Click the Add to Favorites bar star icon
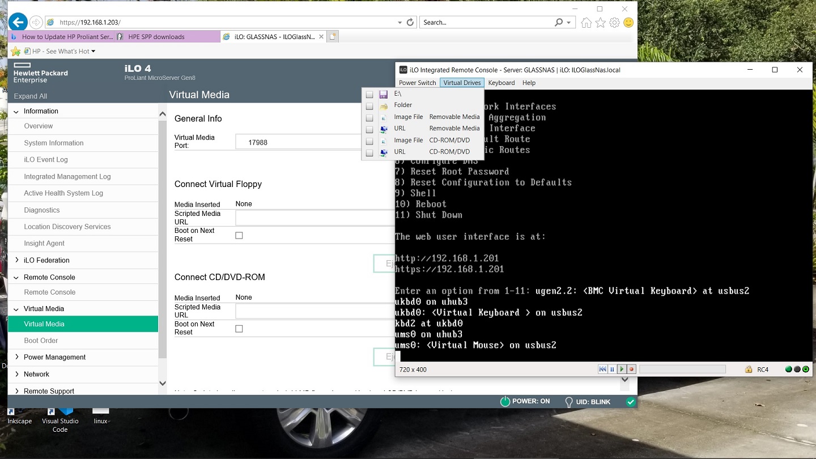This screenshot has height=459, width=816. (x=16, y=51)
